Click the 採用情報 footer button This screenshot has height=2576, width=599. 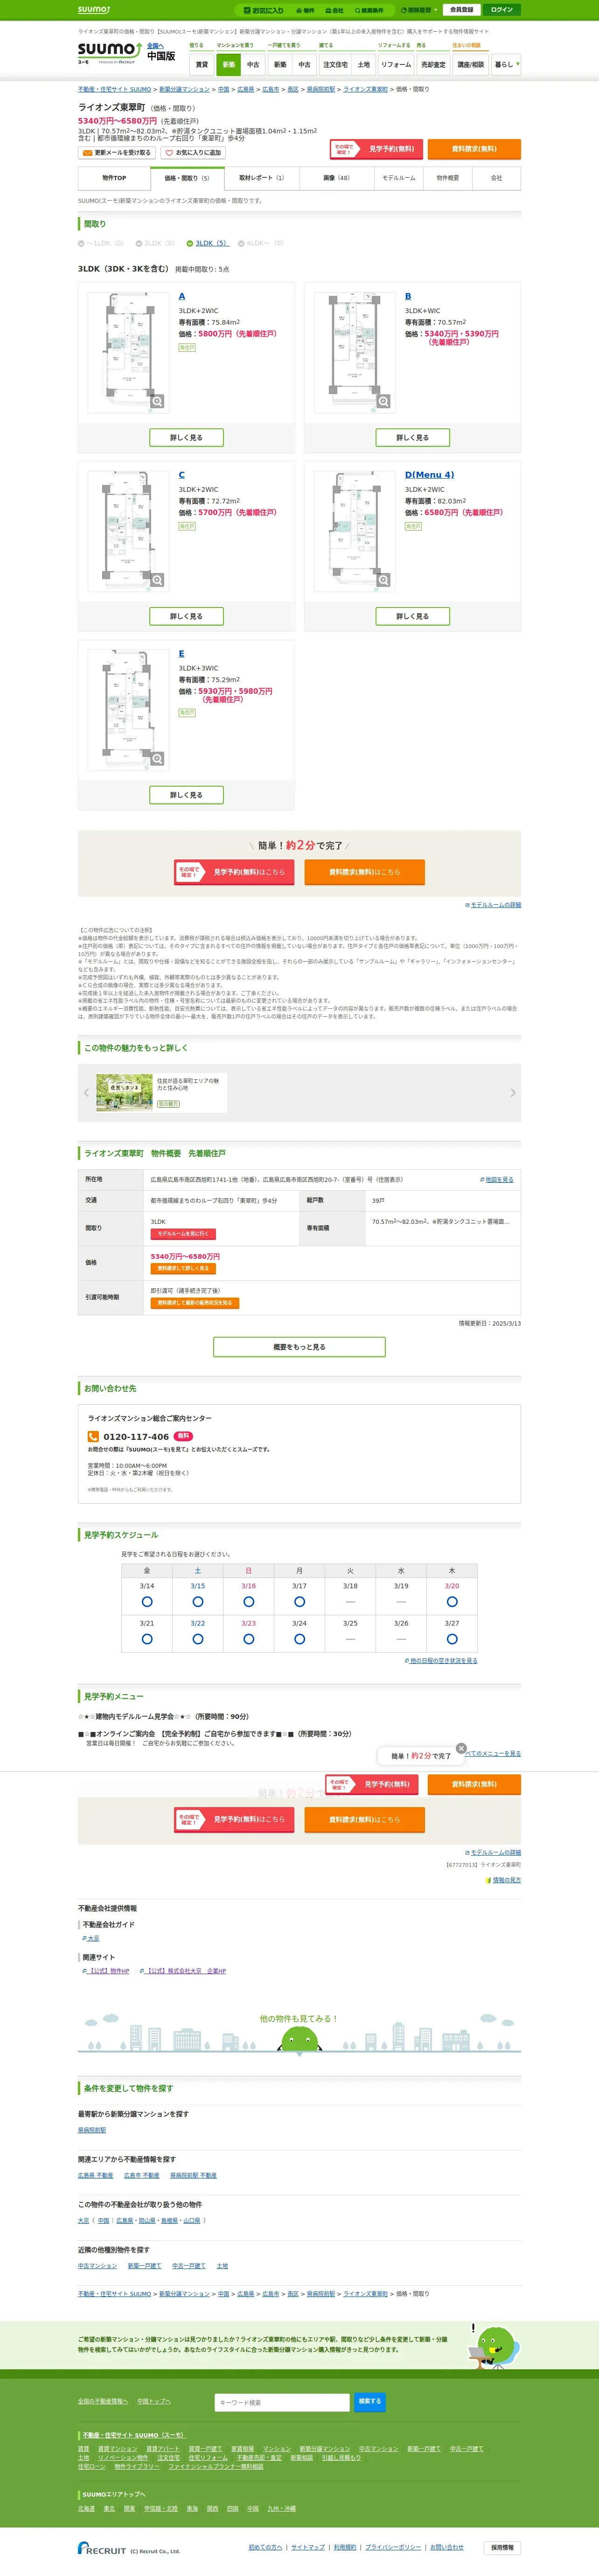click(503, 2547)
